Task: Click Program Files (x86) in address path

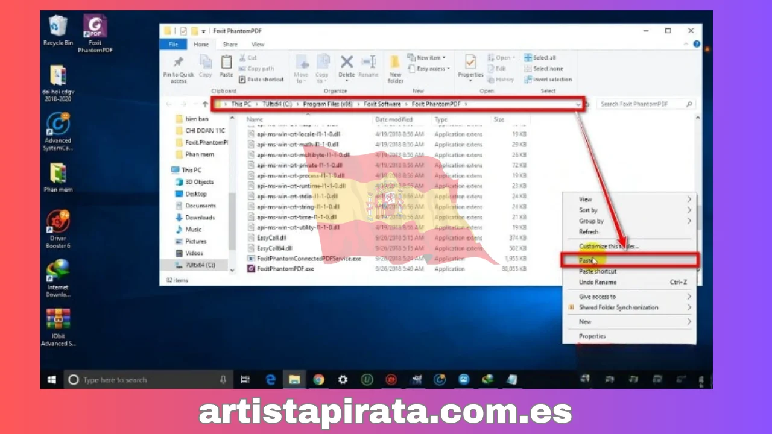Action: coord(328,104)
